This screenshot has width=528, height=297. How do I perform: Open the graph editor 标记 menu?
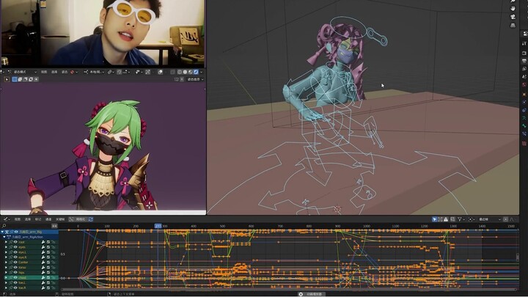click(x=38, y=219)
